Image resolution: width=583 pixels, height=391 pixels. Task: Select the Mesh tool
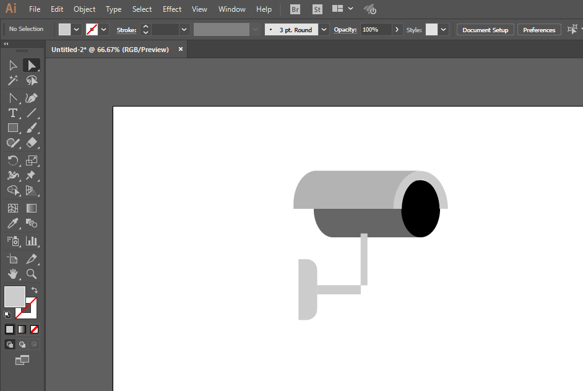(x=13, y=208)
